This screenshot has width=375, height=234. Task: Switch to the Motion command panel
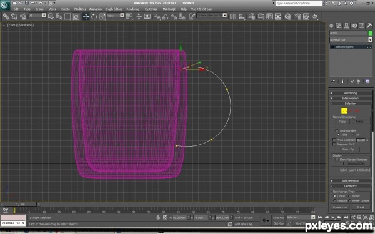tap(354, 26)
